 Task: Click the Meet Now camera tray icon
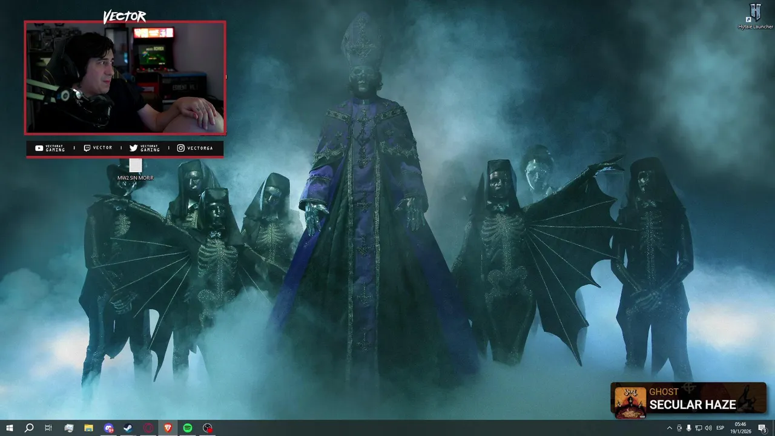(679, 428)
